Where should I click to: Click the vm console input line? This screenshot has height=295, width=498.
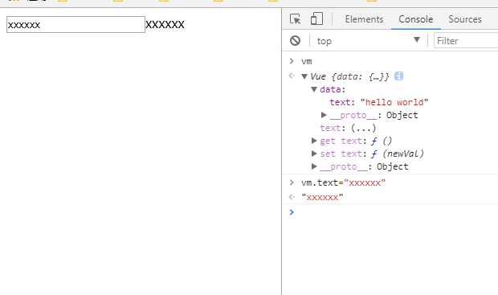tap(307, 61)
